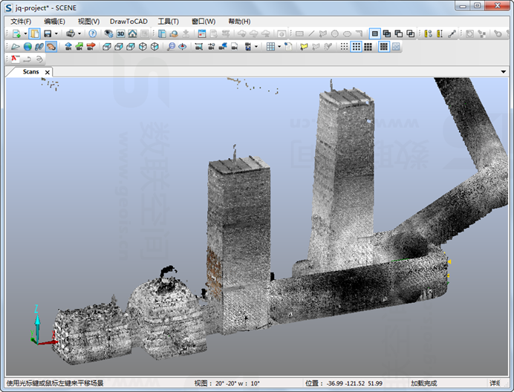Open the DrawToCAD menu
The width and height of the screenshot is (514, 392).
click(128, 22)
